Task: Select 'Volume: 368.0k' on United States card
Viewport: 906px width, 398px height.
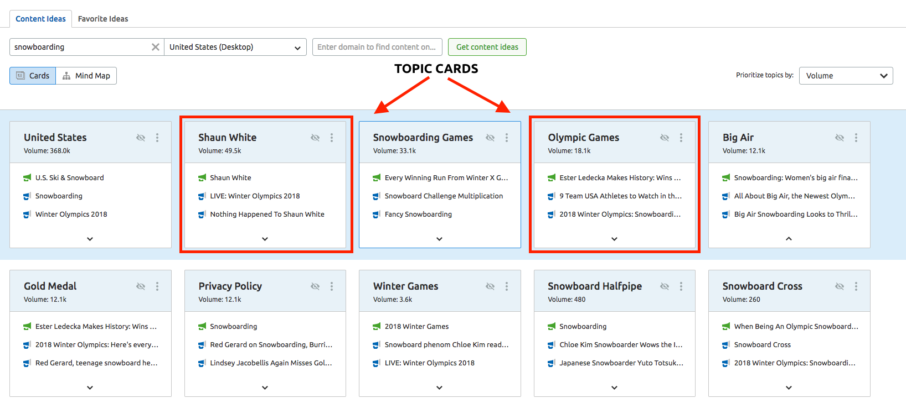Action: pyautogui.click(x=47, y=151)
